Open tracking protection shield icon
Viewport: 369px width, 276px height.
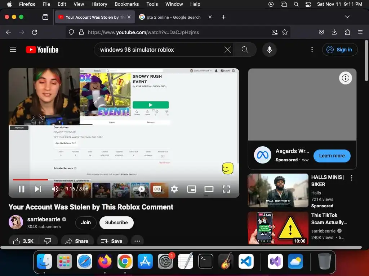(71, 32)
